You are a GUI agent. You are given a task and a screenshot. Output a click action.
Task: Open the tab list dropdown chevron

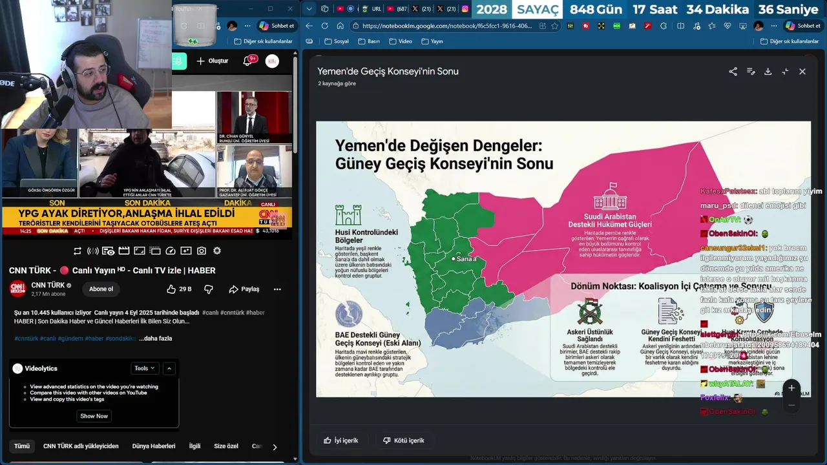point(309,9)
